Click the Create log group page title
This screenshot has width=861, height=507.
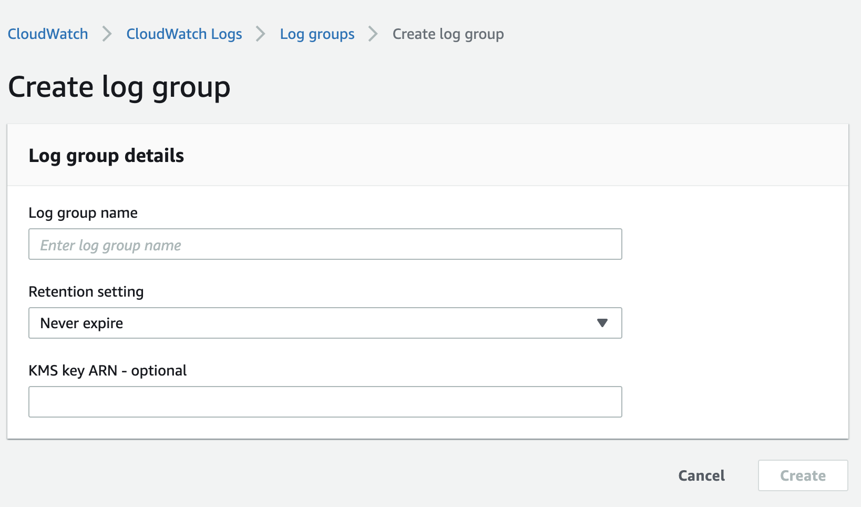(x=119, y=87)
